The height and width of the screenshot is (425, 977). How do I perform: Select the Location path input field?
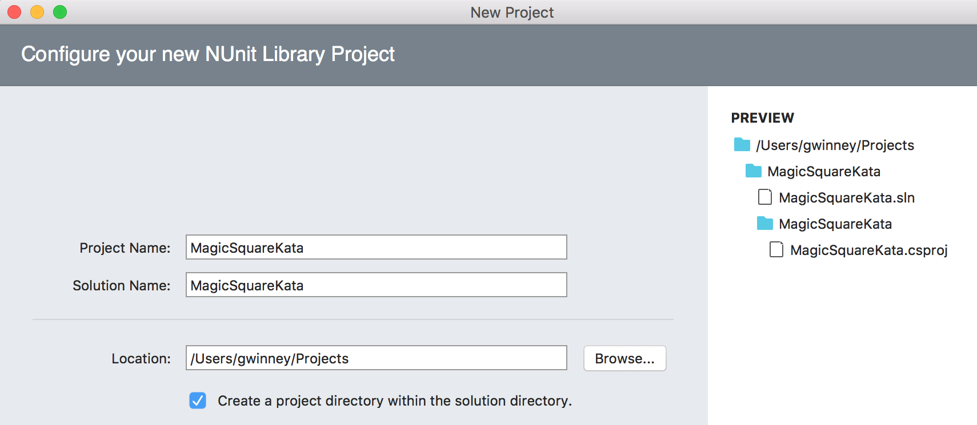point(376,358)
